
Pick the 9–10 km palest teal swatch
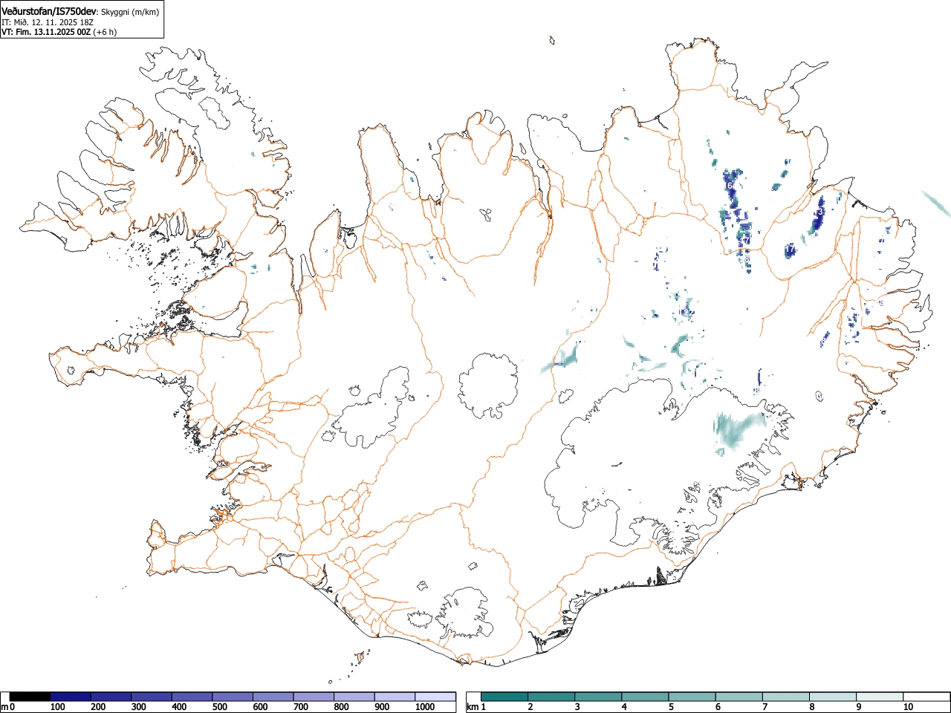click(x=880, y=697)
